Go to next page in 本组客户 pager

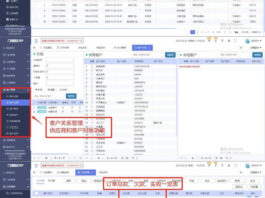[x=217, y=158]
